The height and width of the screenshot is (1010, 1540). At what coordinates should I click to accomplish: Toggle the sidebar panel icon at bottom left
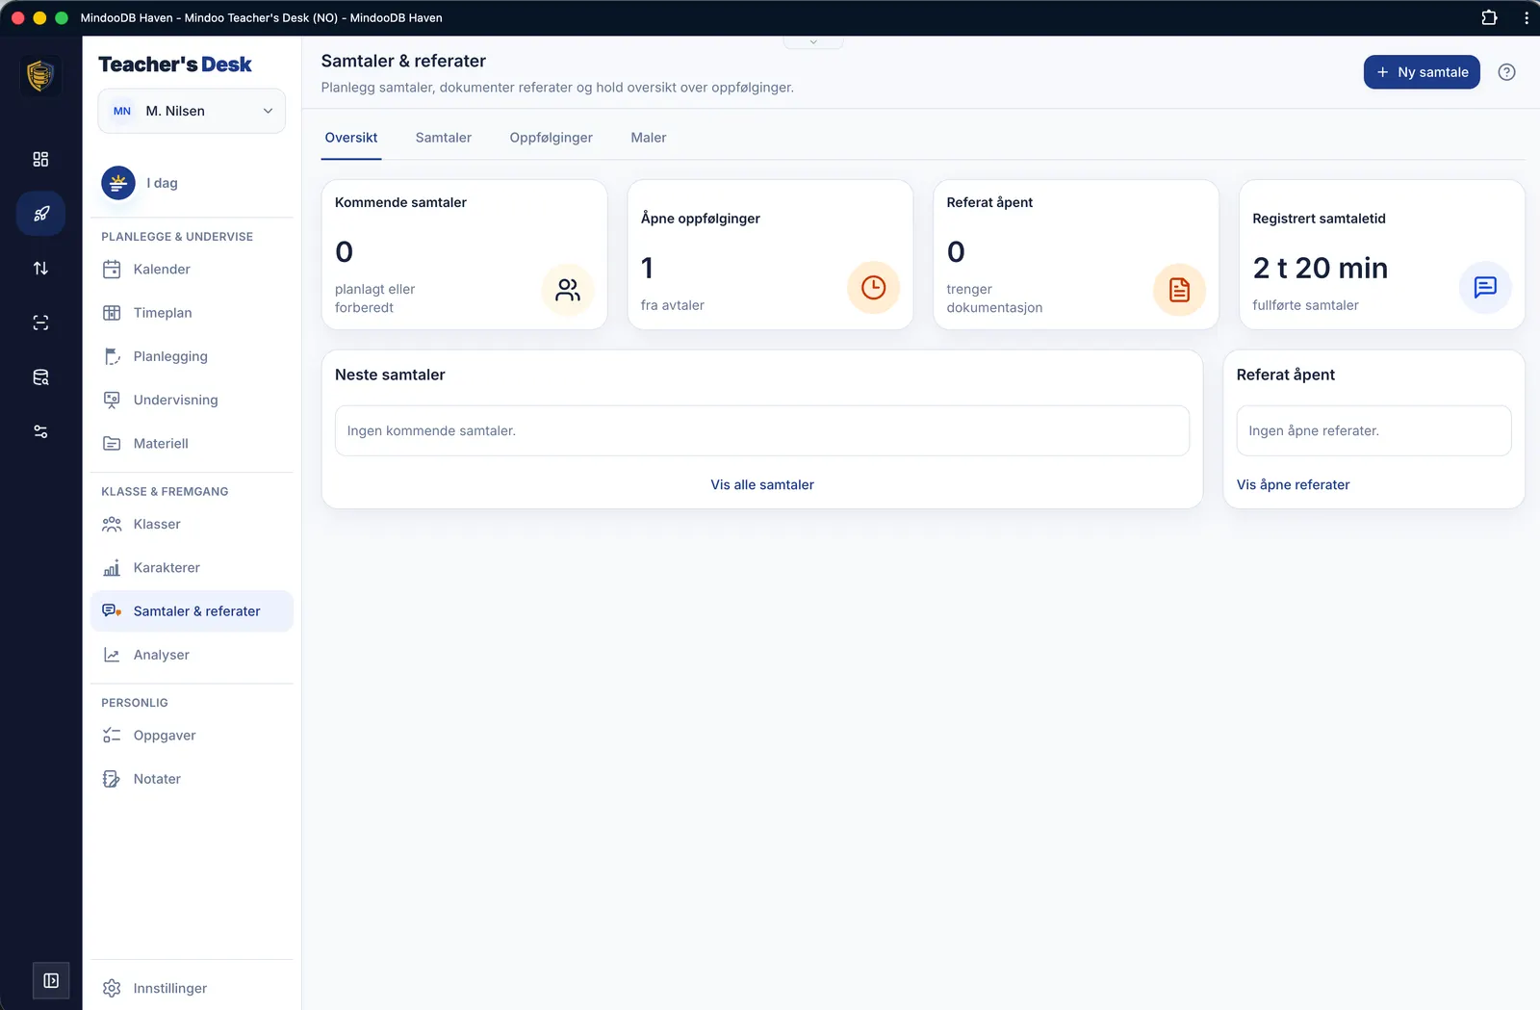(x=51, y=980)
